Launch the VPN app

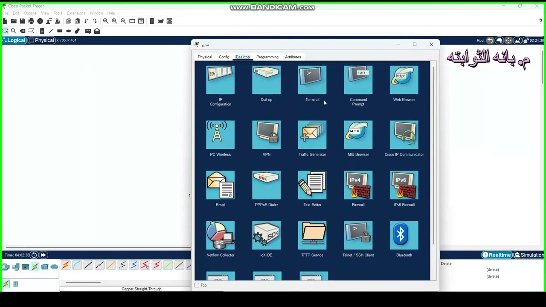(266, 135)
